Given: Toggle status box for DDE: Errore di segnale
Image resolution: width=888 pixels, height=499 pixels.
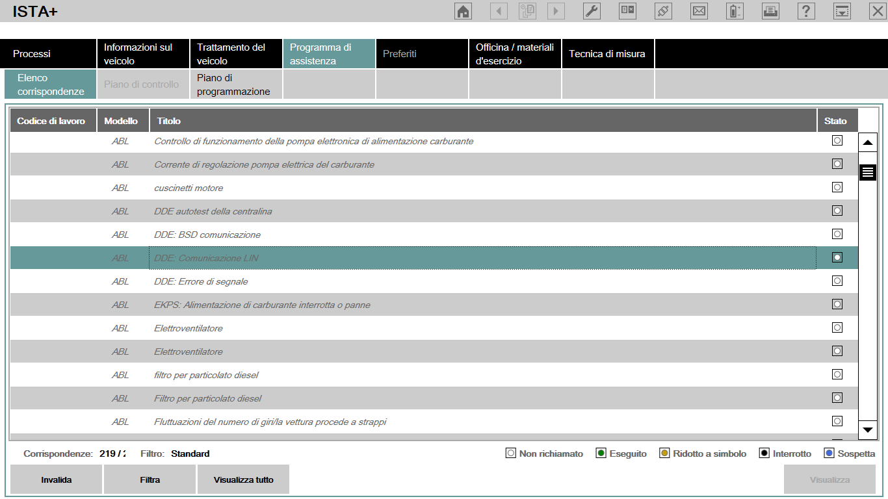Looking at the screenshot, I should [x=837, y=281].
